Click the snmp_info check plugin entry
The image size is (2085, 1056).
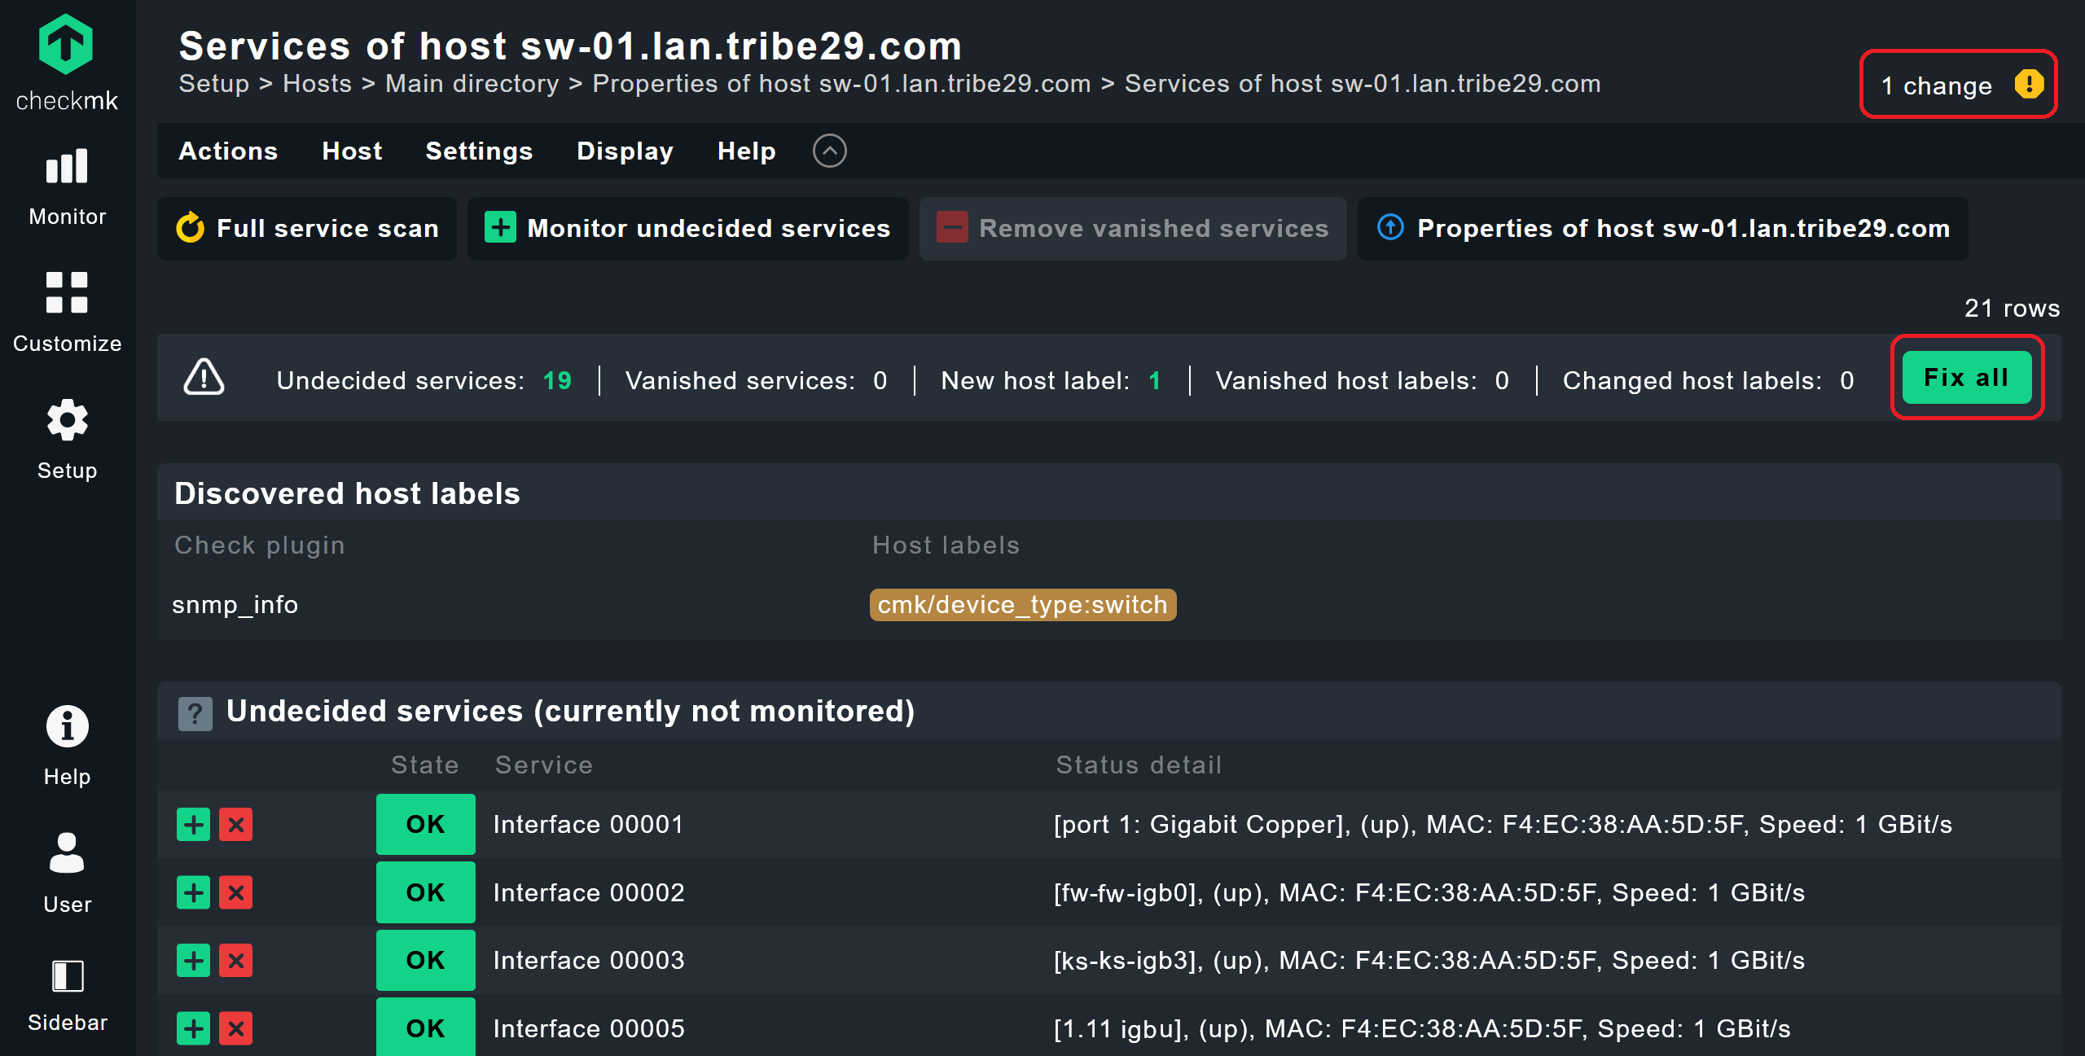coord(235,605)
